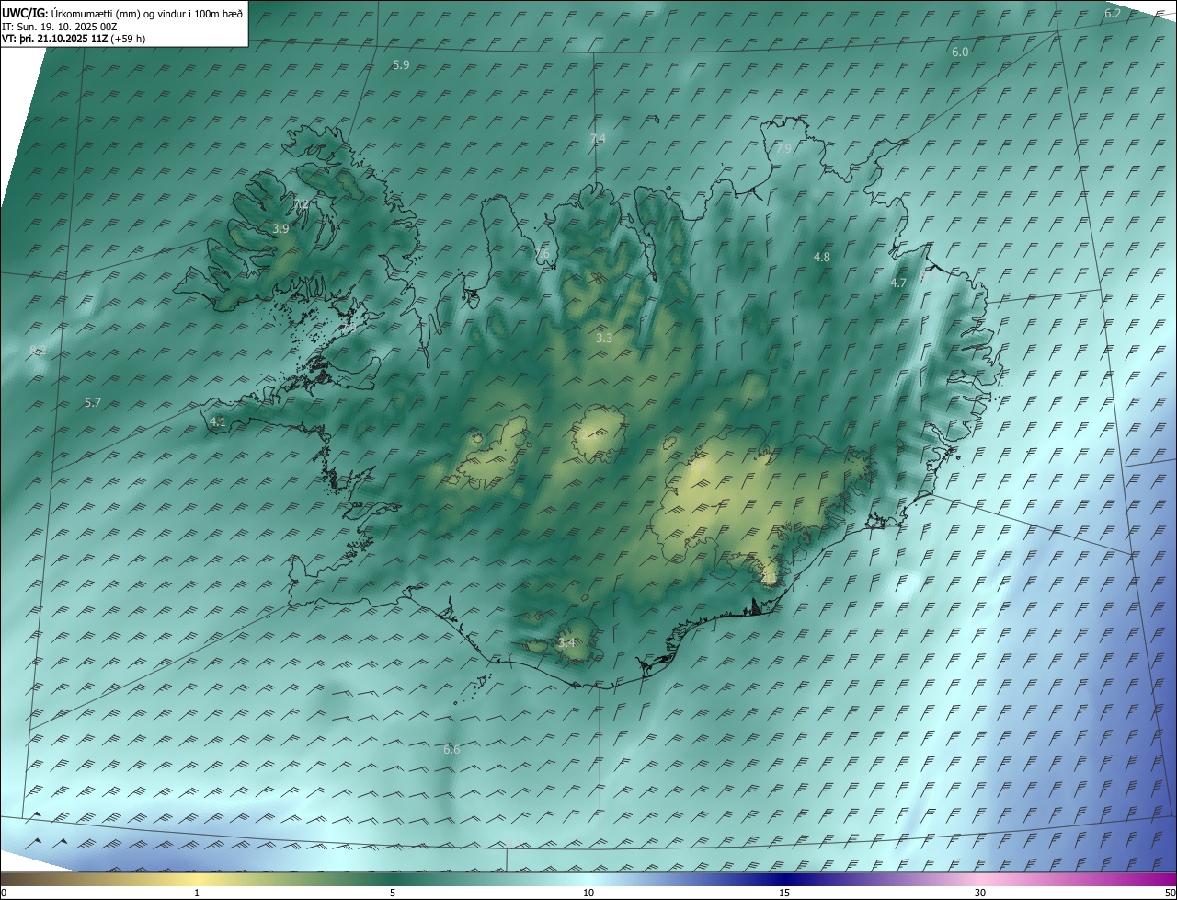Viewport: 1177px width, 900px height.
Task: Click the 5.7 value label on the map
Action: [93, 403]
